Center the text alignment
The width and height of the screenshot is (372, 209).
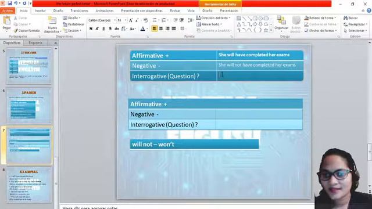(x=161, y=28)
